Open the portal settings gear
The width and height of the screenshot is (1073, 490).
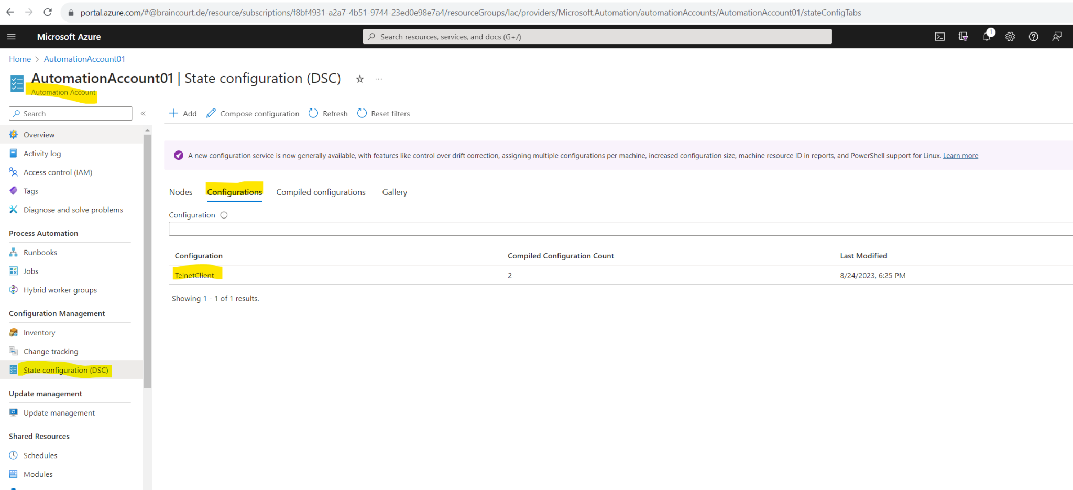1010,36
